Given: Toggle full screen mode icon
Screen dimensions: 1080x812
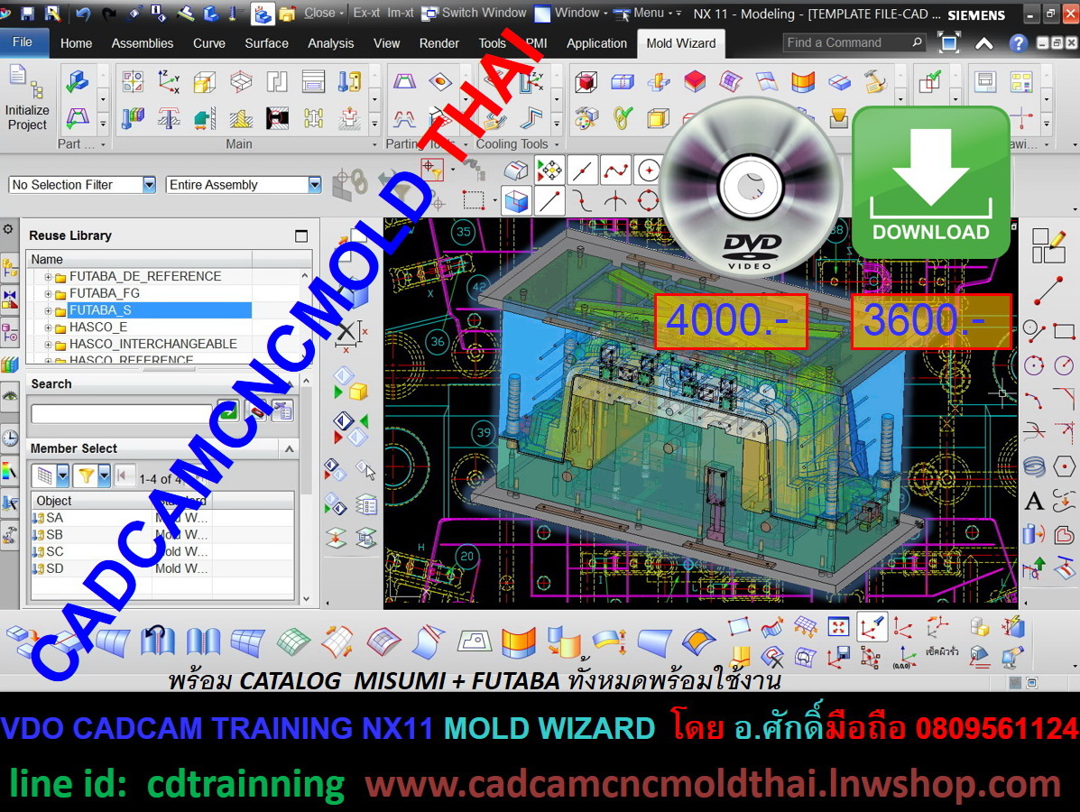Looking at the screenshot, I should click(949, 42).
